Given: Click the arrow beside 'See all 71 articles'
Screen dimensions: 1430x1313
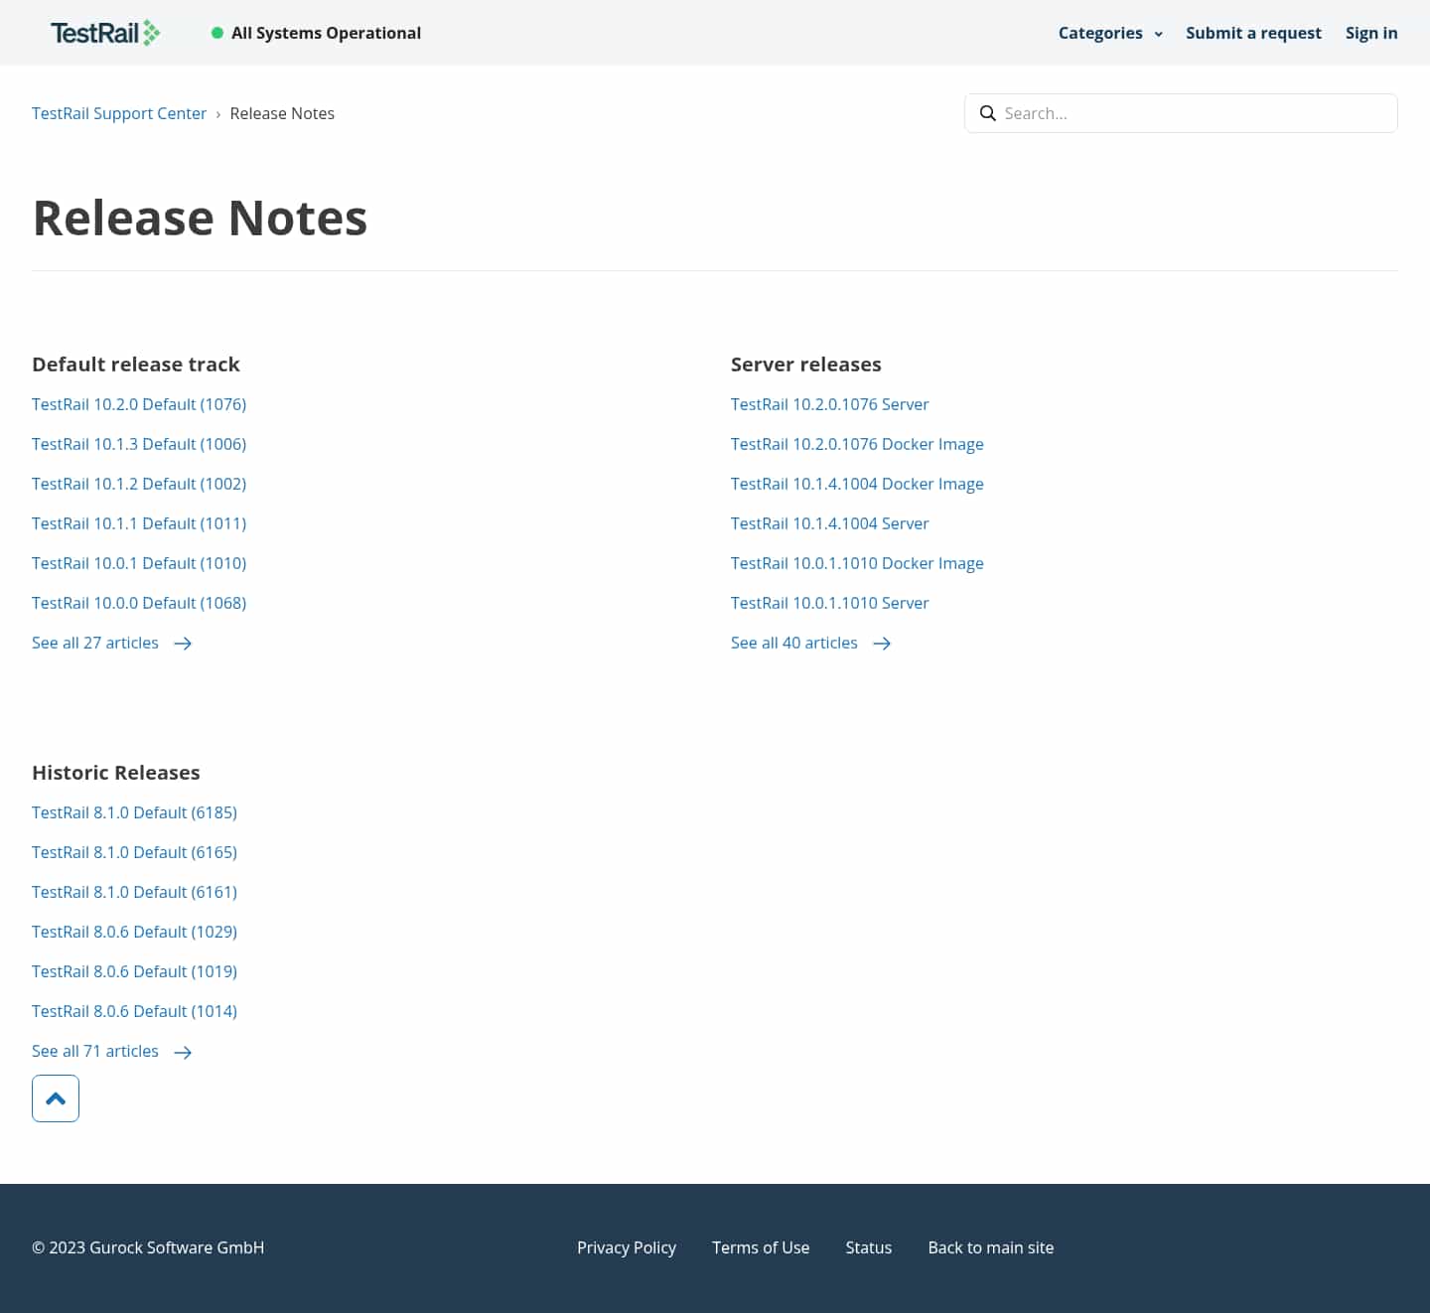Looking at the screenshot, I should pyautogui.click(x=183, y=1052).
